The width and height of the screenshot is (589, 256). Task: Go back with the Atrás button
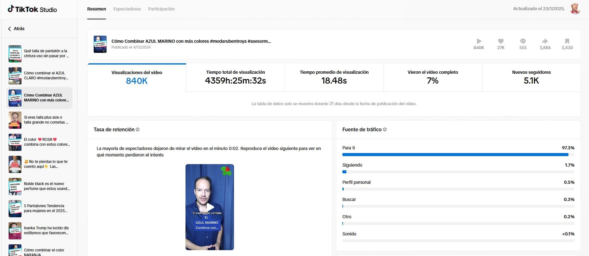[16, 29]
